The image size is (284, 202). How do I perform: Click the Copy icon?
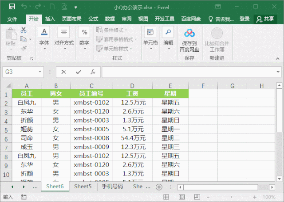tap(24, 39)
